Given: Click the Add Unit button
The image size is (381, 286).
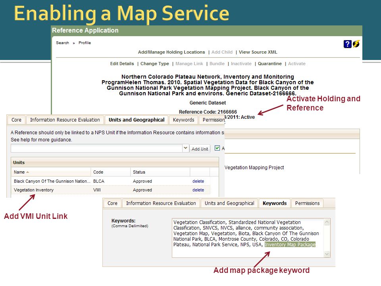Looking at the screenshot, I should pyautogui.click(x=200, y=149).
